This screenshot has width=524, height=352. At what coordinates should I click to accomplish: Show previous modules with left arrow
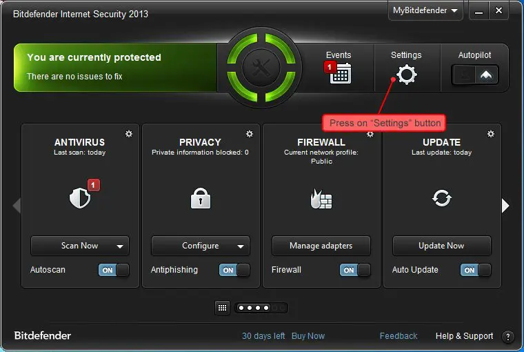tap(17, 206)
